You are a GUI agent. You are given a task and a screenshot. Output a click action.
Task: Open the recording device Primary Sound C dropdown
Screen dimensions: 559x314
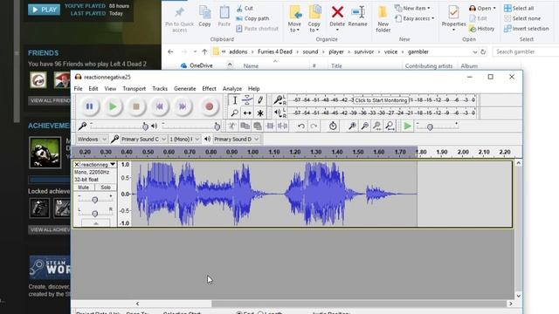pyautogui.click(x=143, y=140)
